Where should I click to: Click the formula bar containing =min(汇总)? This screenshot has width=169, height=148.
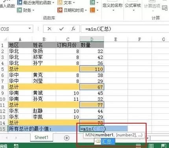coord(125,29)
